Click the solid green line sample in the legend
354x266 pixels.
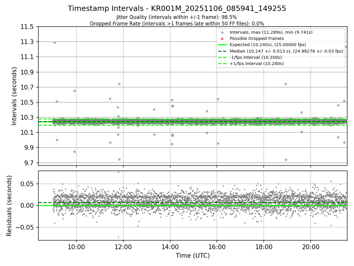(222, 45)
